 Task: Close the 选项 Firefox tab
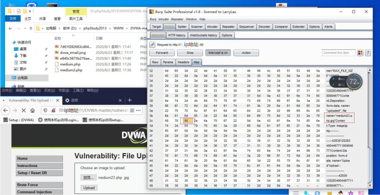pyautogui.click(x=120, y=100)
